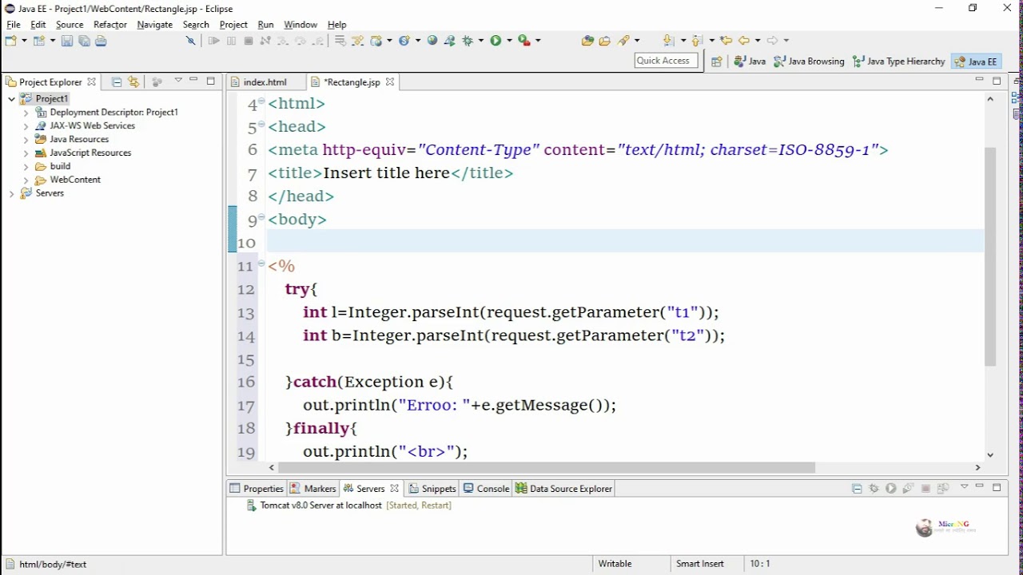Expand the Java Resources node
This screenshot has height=575, width=1023.
tap(26, 139)
